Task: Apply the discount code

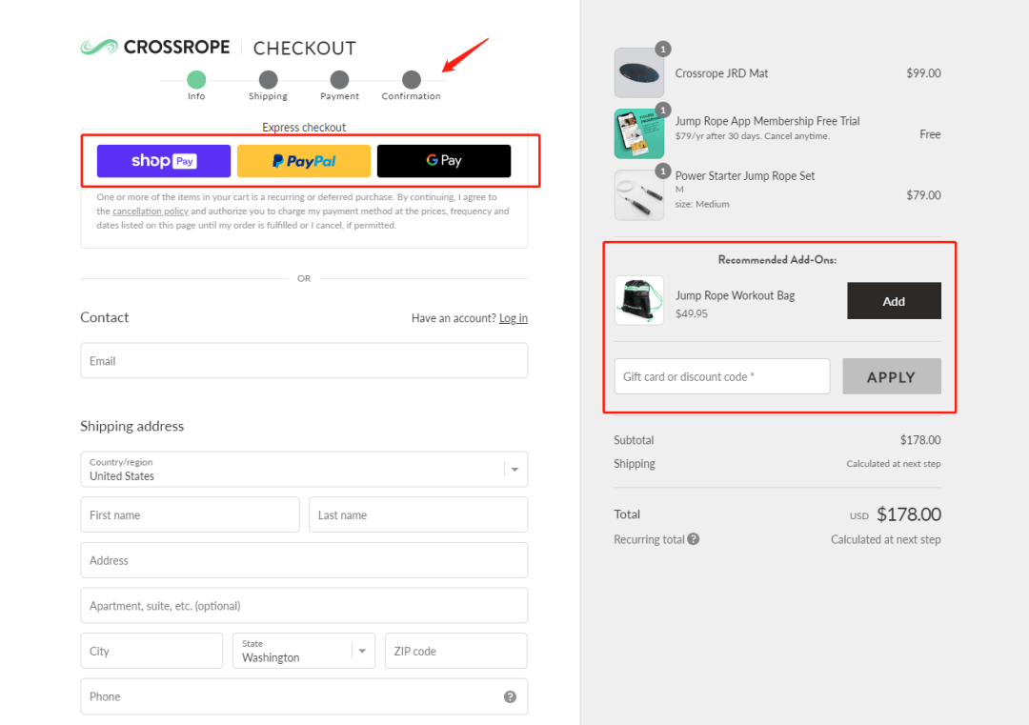Action: click(x=891, y=376)
